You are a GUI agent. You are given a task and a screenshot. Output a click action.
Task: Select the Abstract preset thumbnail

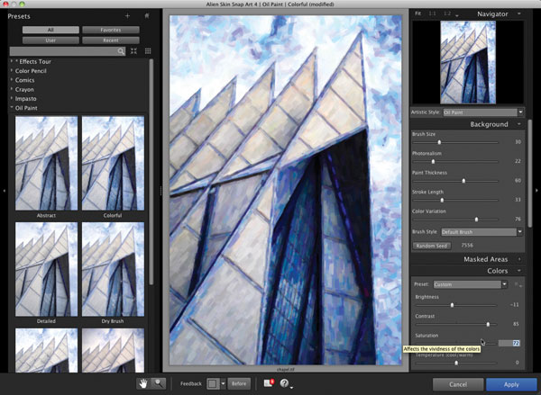point(46,163)
